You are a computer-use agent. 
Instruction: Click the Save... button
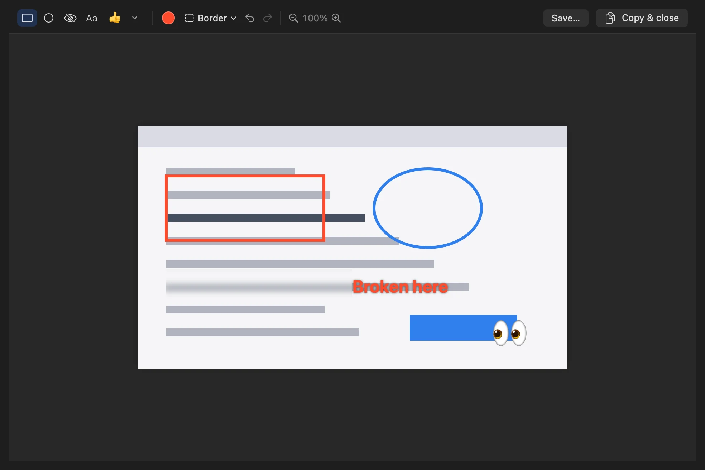click(x=566, y=18)
